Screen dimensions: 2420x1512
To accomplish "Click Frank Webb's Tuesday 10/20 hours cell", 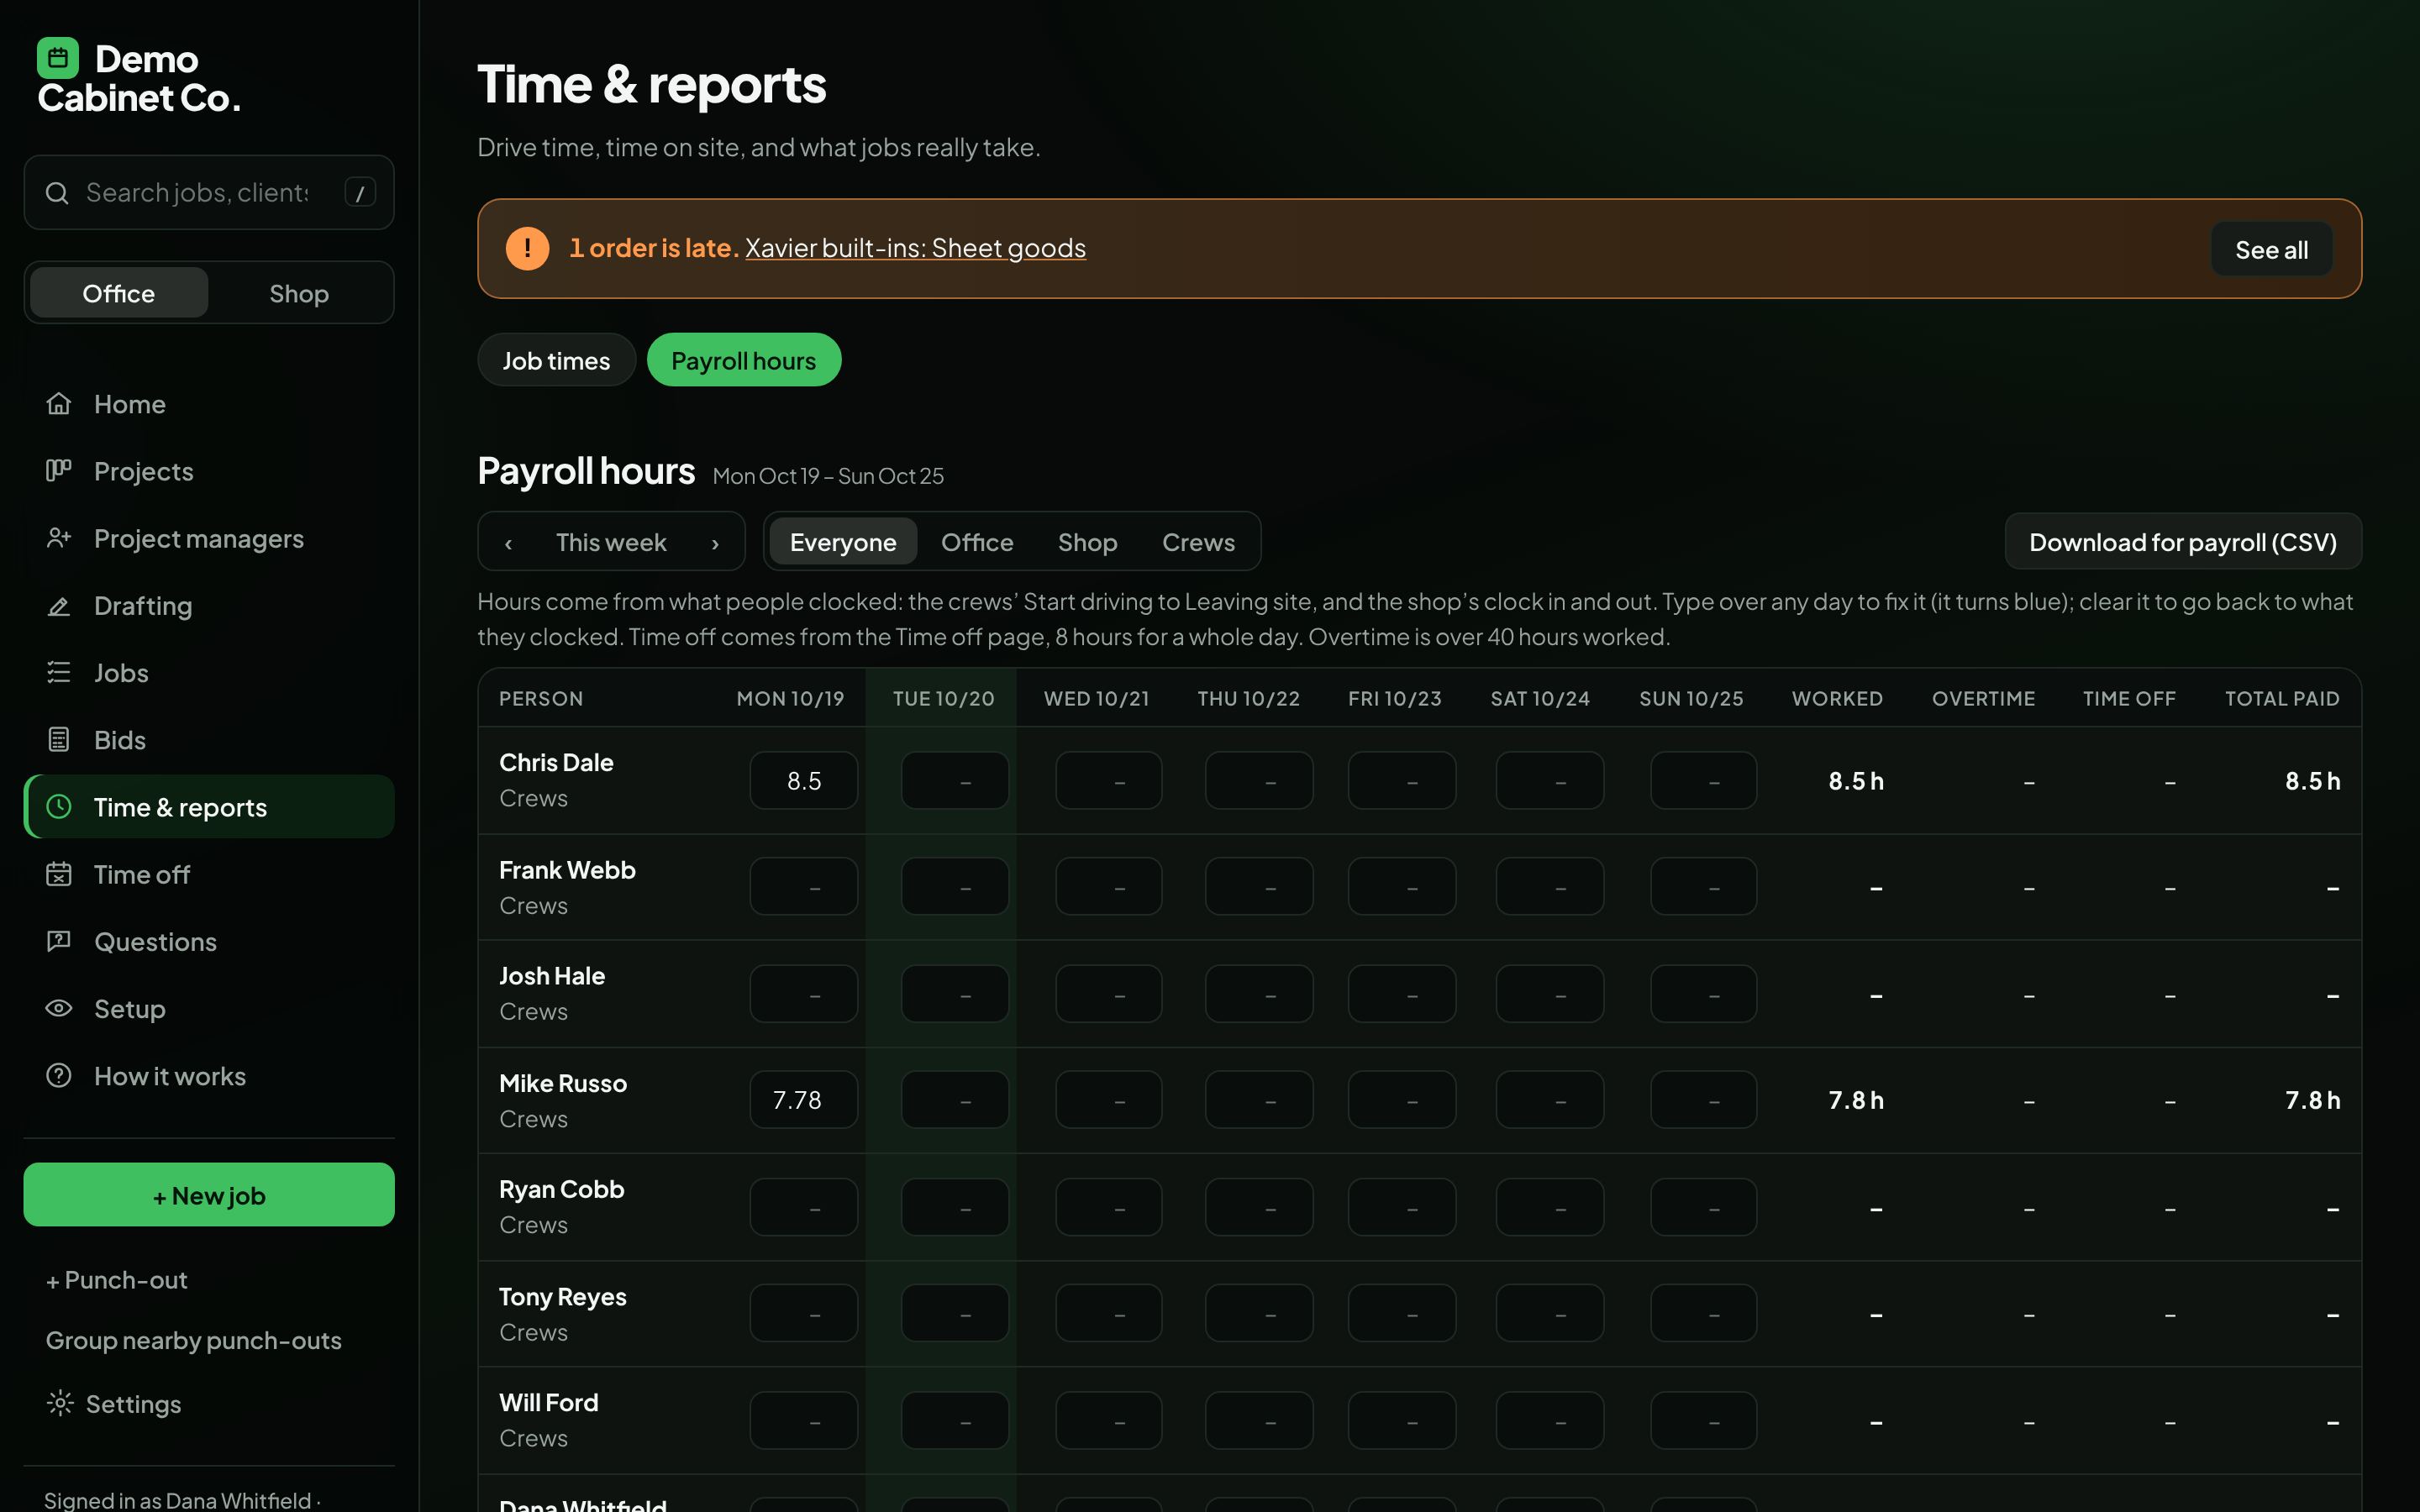I will [955, 886].
